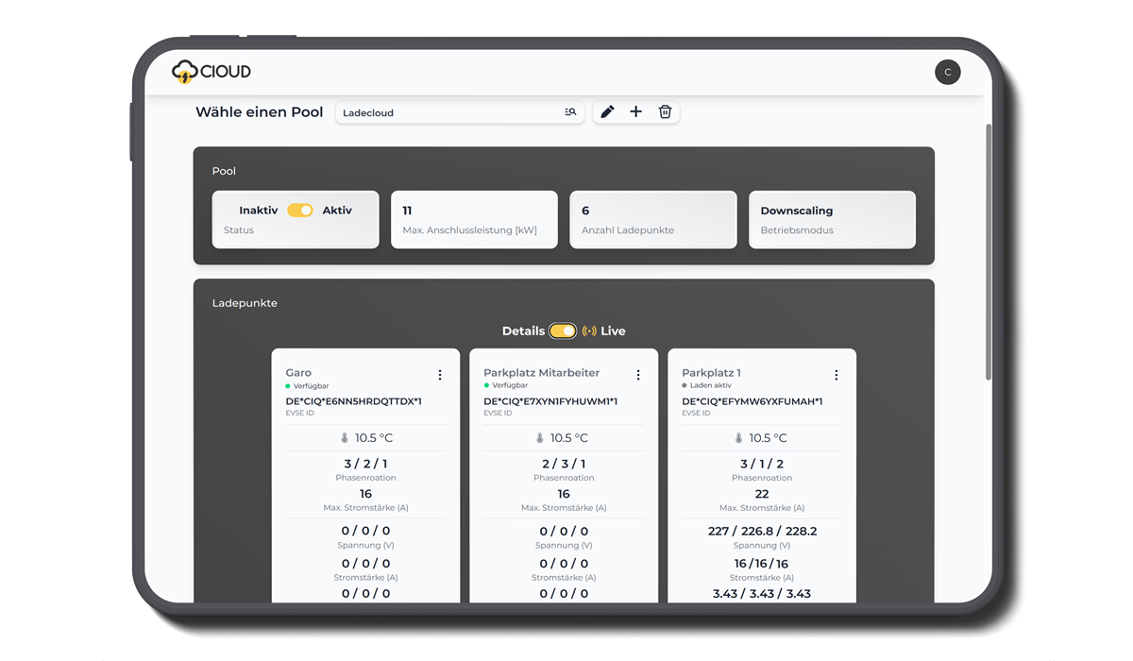Click the Laden aktiv status on Parkplatz 1
Image resolution: width=1133 pixels, height=661 pixels.
coord(706,386)
